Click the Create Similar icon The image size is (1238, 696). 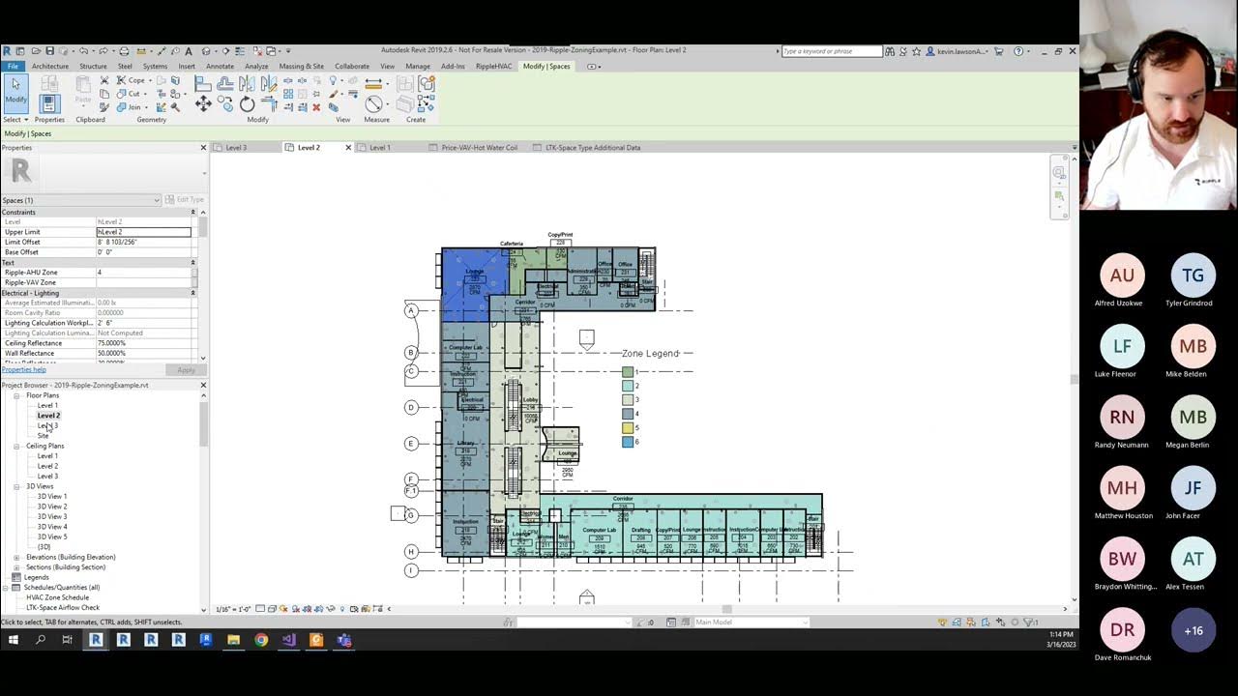point(426,103)
